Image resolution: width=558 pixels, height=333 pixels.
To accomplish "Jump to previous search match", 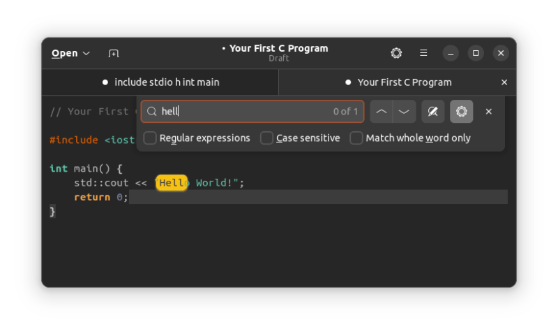I will click(382, 112).
